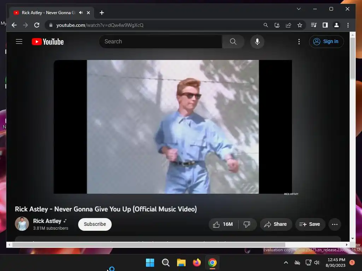
Task: Click the vertical scrollbar thumb
Action: click(x=352, y=58)
